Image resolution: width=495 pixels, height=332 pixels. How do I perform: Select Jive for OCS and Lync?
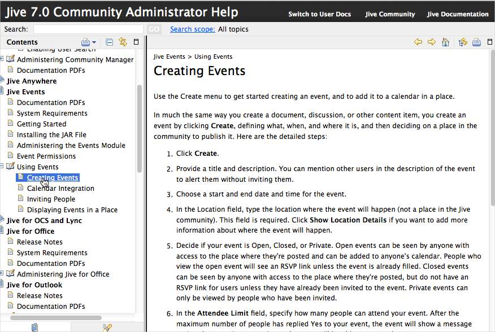click(44, 221)
